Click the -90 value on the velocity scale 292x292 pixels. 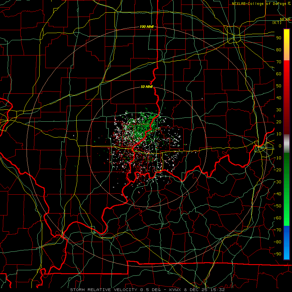point(278,254)
